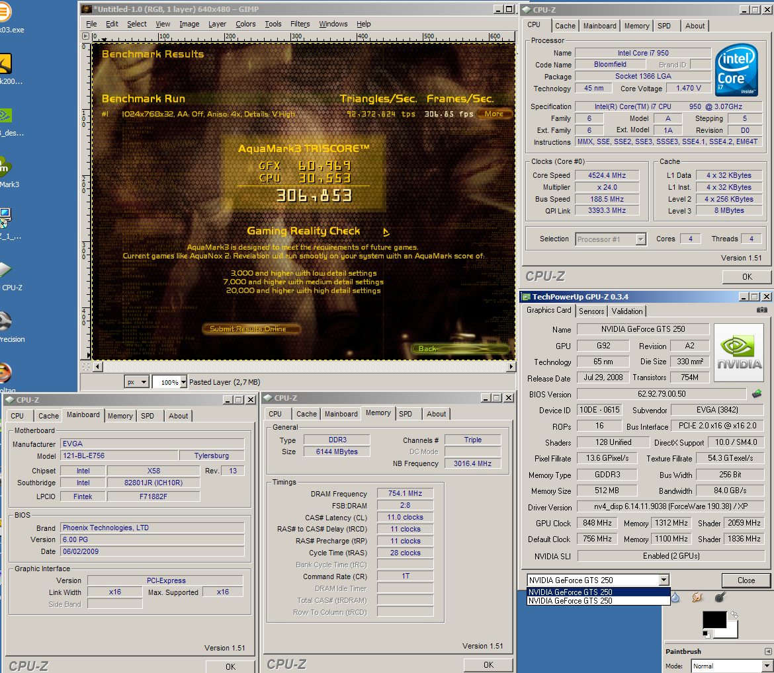
Task: Open the Cache tab in top-right CPU-Z window
Action: [565, 26]
